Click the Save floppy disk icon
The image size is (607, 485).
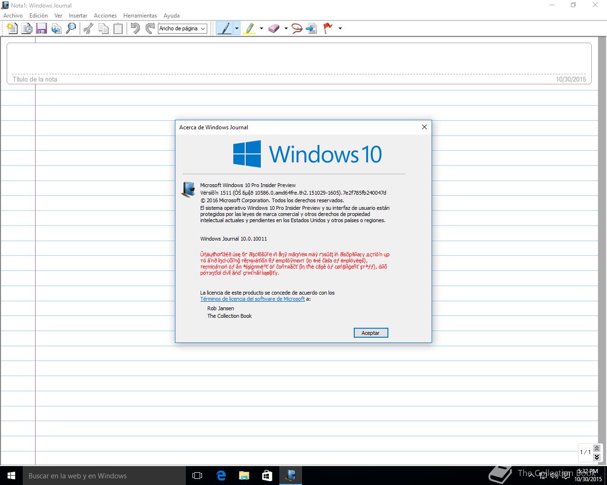(x=42, y=28)
